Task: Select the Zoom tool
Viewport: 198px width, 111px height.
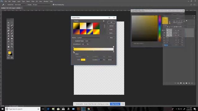Action: pyautogui.click(x=12, y=47)
